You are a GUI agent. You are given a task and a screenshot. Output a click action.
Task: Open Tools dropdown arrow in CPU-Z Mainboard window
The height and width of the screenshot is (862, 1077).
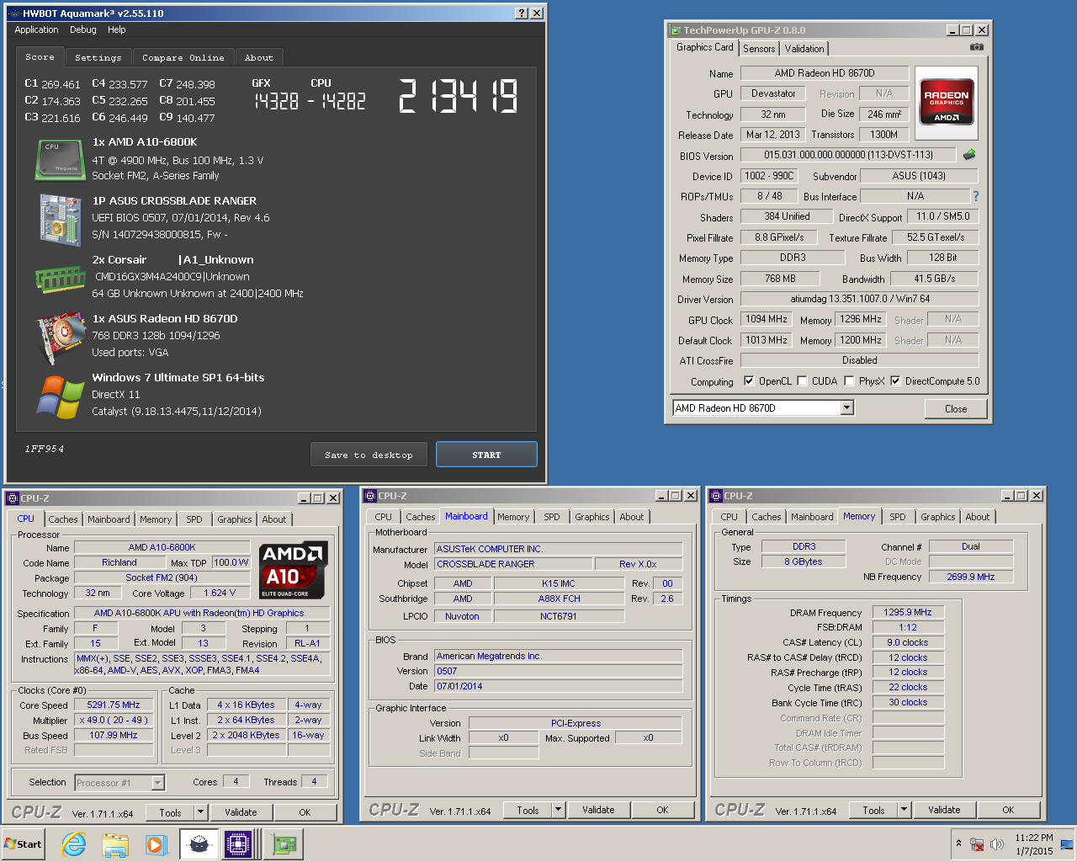[558, 810]
